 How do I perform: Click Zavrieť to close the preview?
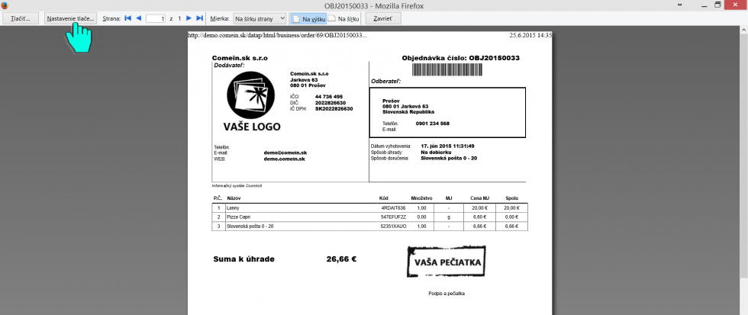click(383, 18)
